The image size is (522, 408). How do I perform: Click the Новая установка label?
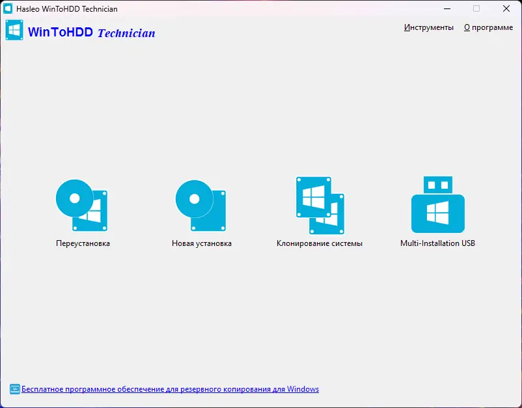200,243
